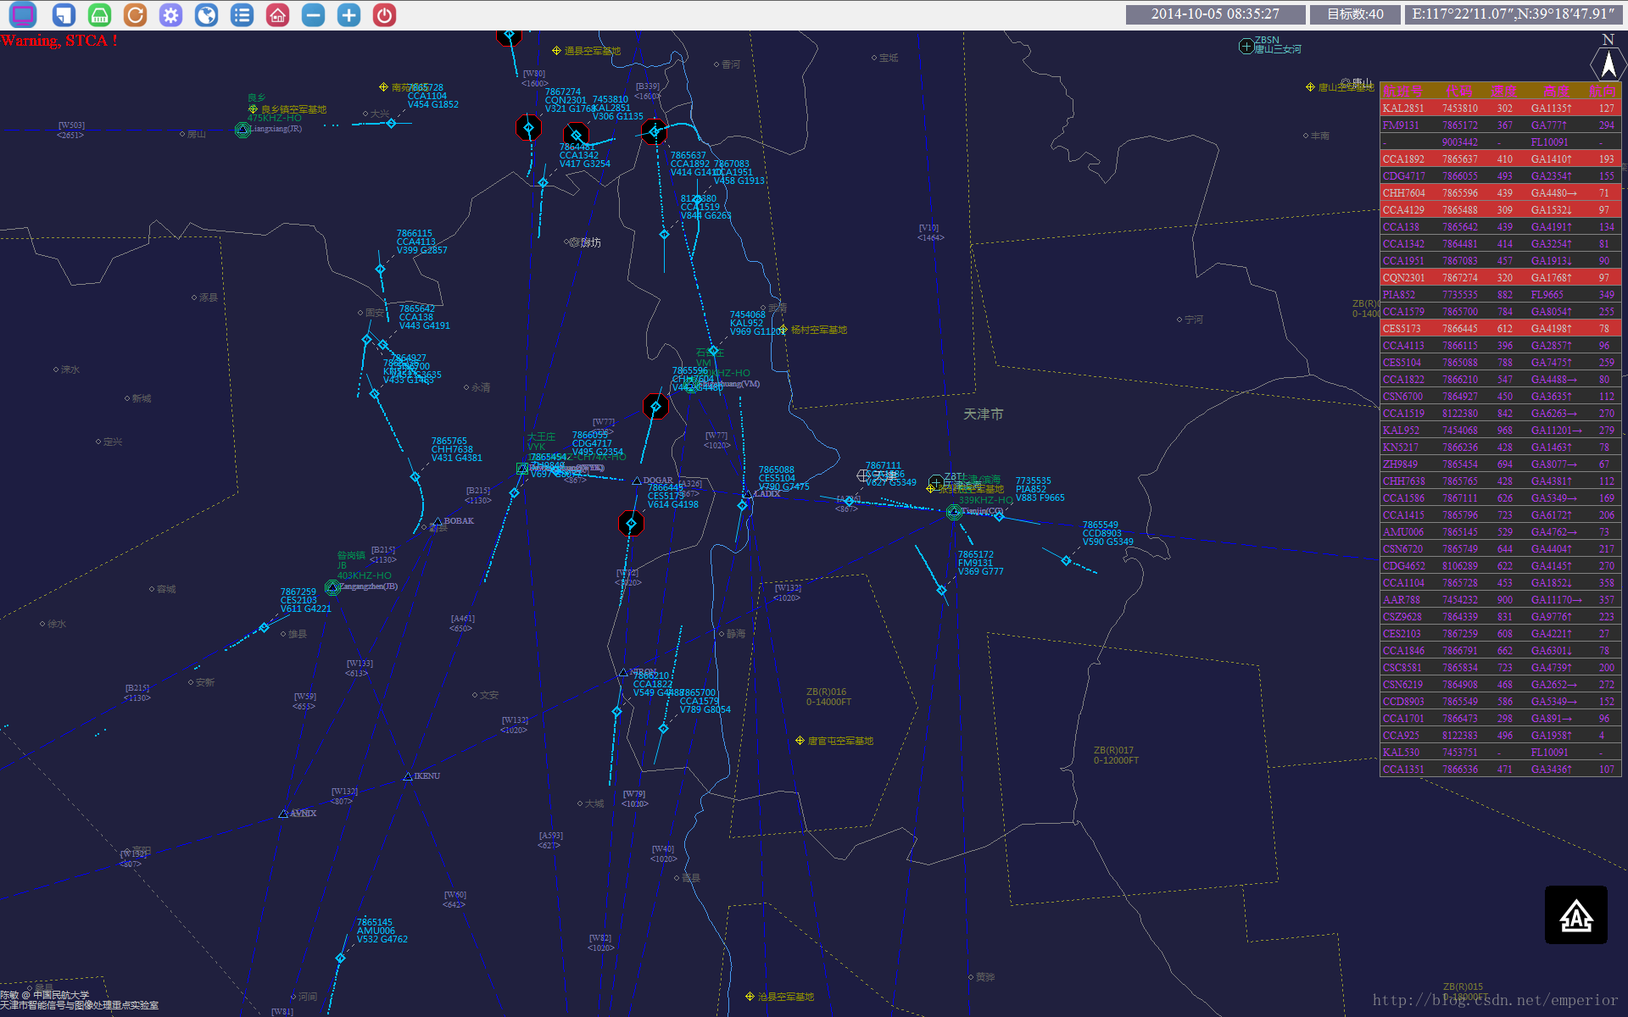This screenshot has width=1628, height=1017.
Task: Click the green memory chip icon
Action: point(99,14)
